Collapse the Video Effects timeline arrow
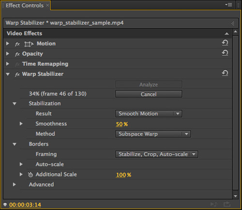Image resolution: width=242 pixels, height=210 pixels. click(x=227, y=33)
